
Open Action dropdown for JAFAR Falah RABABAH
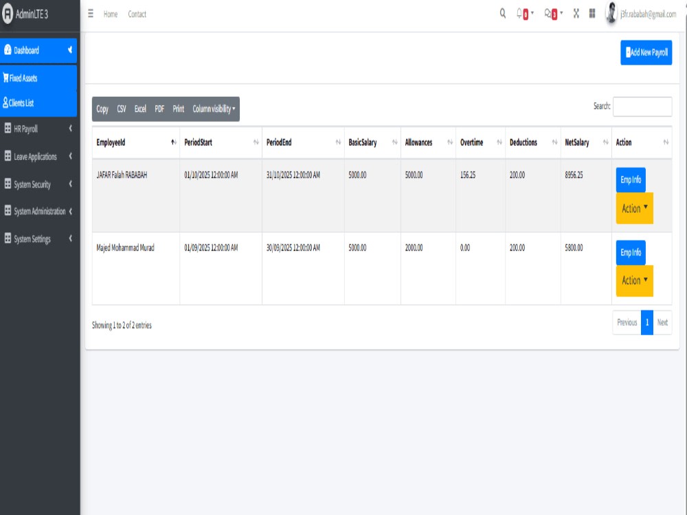pos(634,208)
